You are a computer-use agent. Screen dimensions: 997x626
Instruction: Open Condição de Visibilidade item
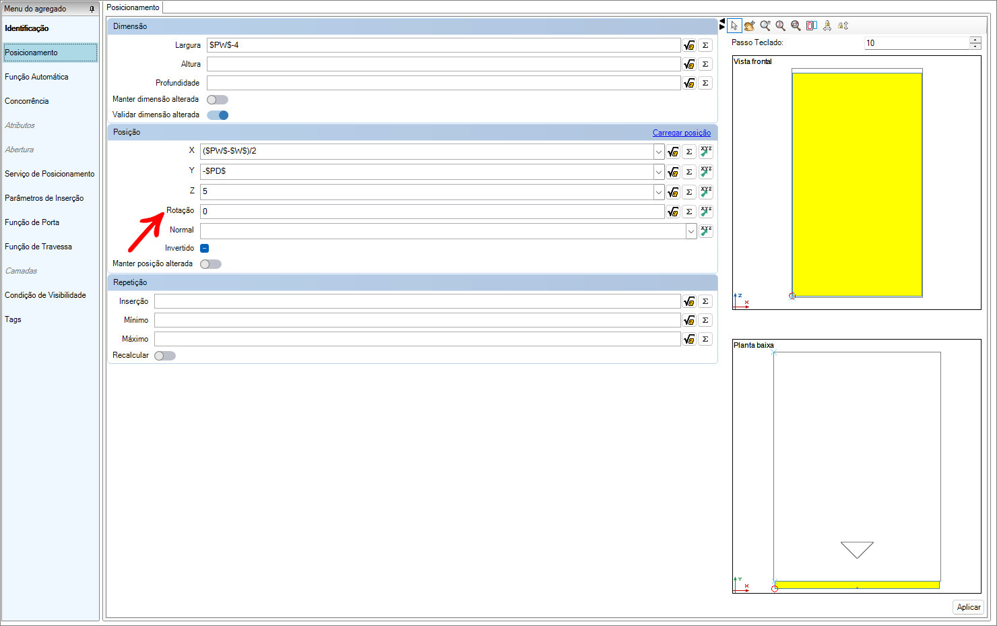click(x=46, y=295)
